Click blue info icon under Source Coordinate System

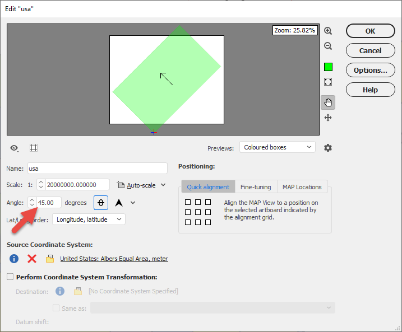[14, 259]
